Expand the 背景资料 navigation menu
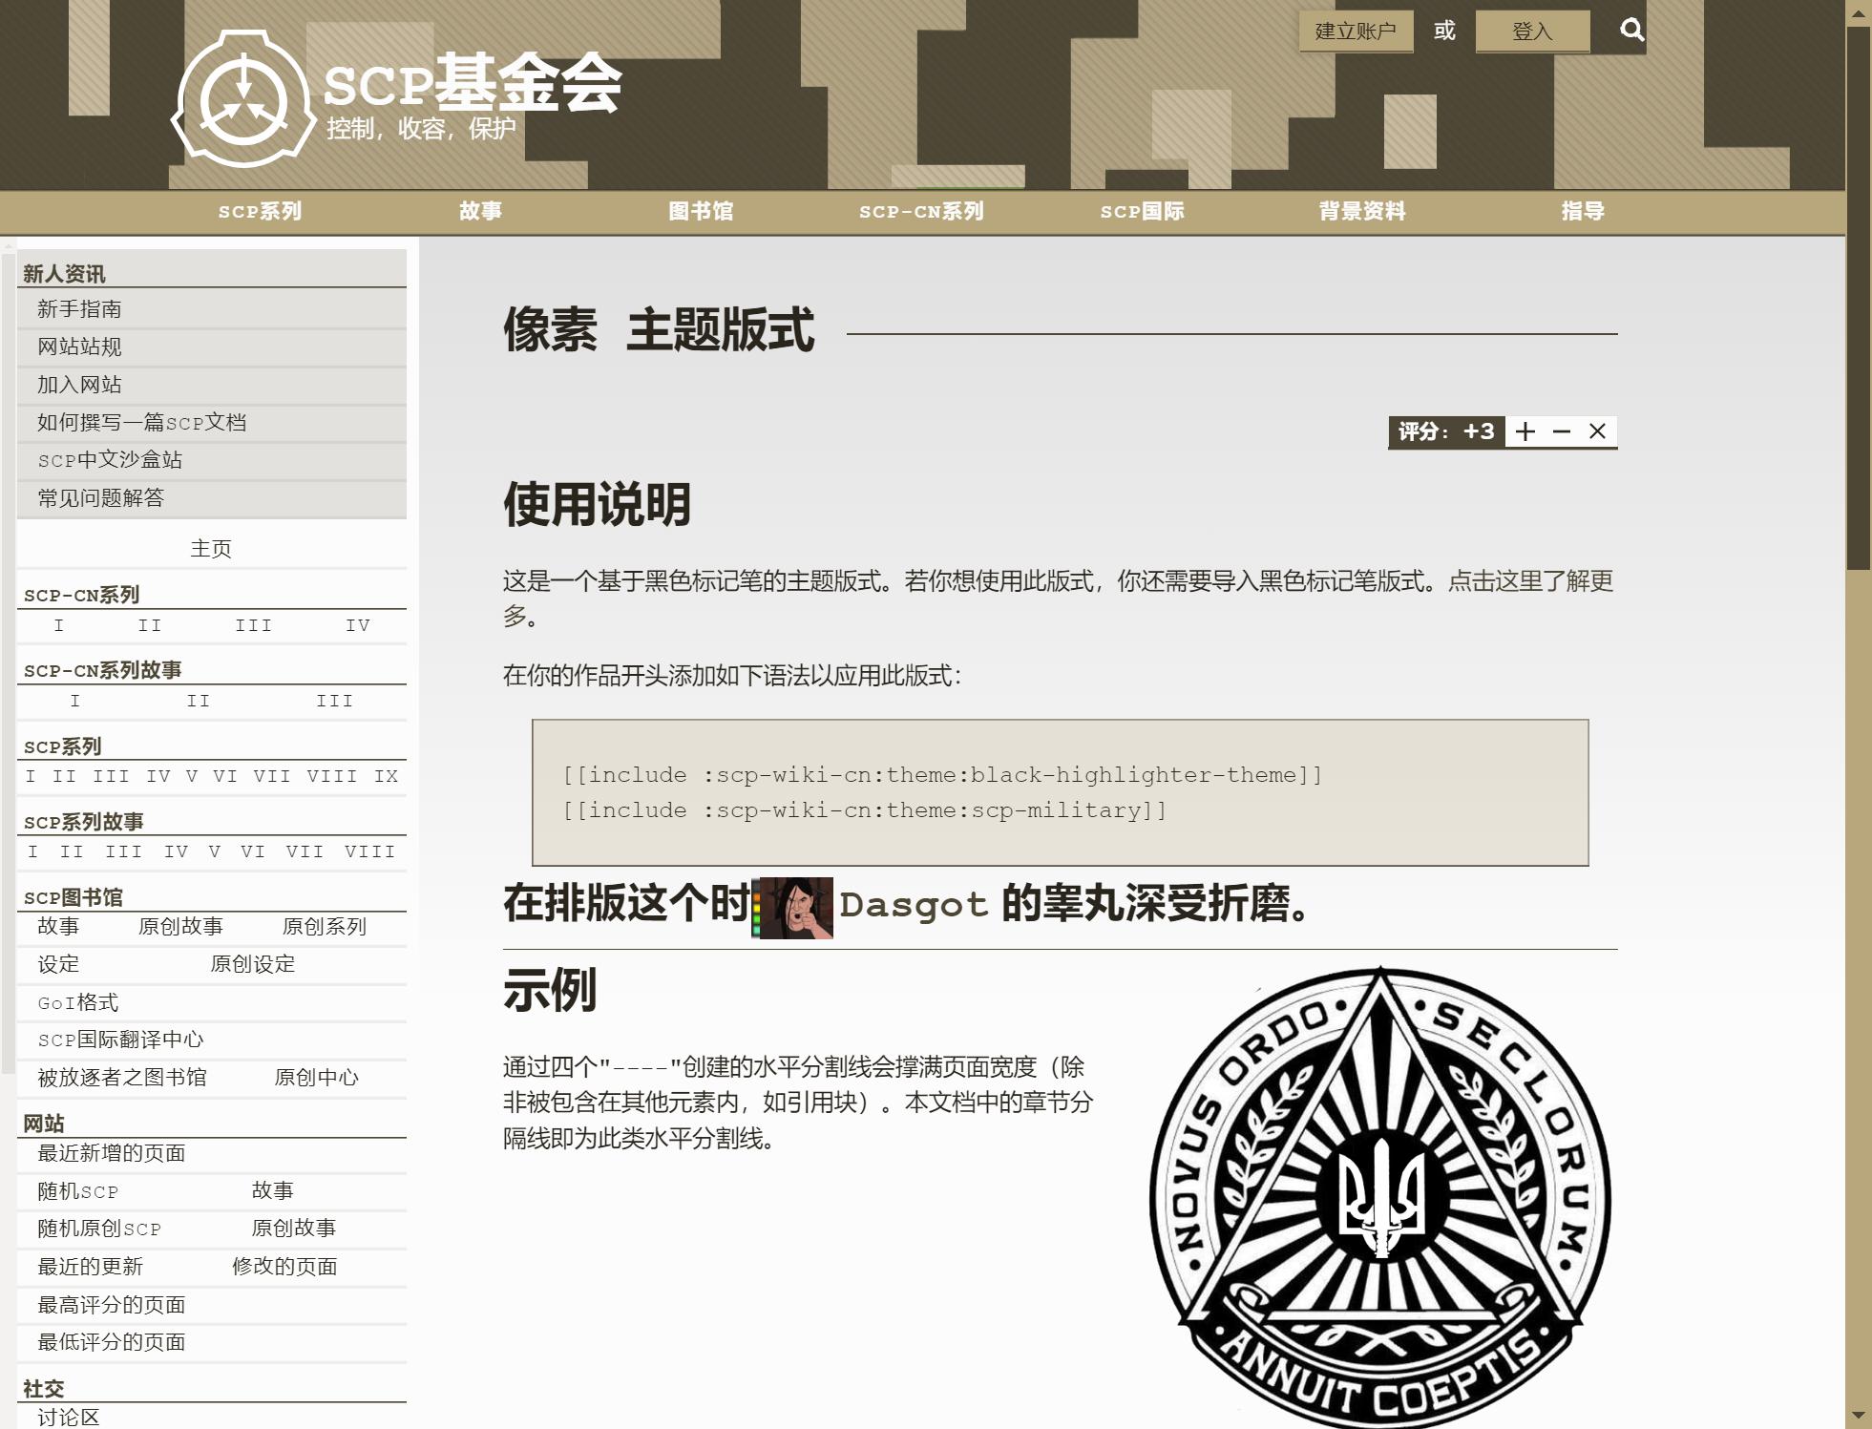Viewport: 1872px width, 1429px height. tap(1361, 211)
